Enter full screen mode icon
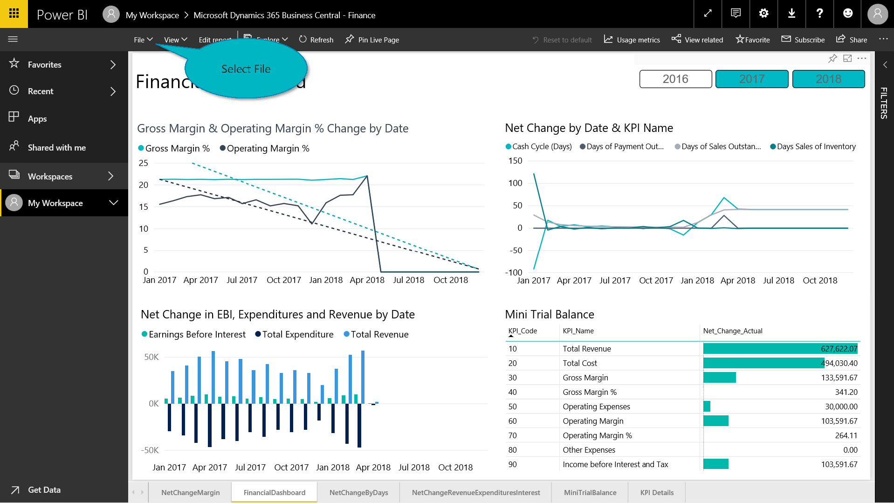The width and height of the screenshot is (894, 503). click(x=708, y=14)
